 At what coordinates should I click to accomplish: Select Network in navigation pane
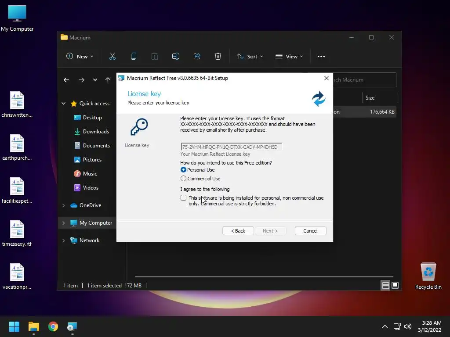pyautogui.click(x=85, y=241)
